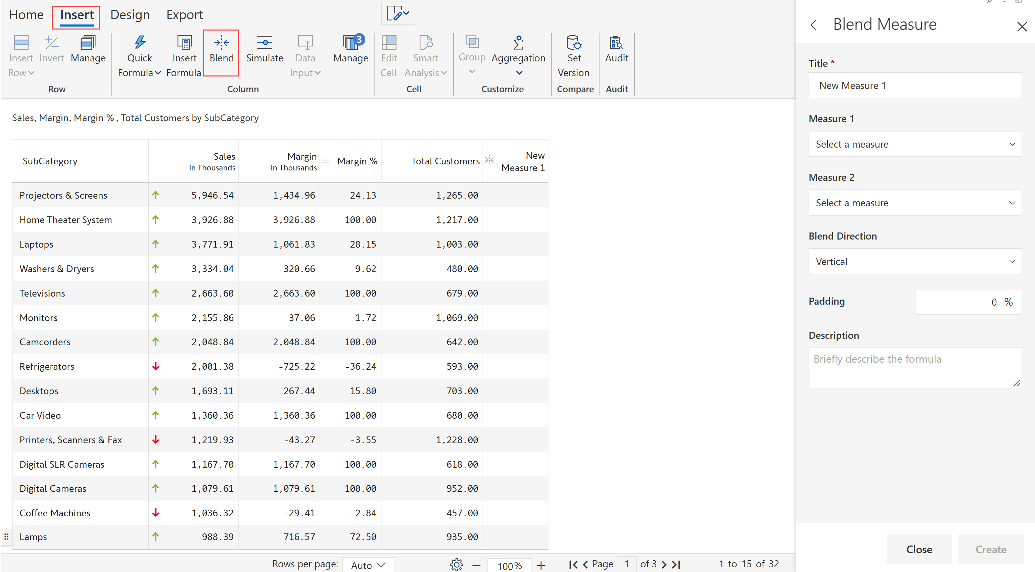The height and width of the screenshot is (572, 1035).
Task: Click Insert Formula calculator icon
Action: (x=184, y=43)
